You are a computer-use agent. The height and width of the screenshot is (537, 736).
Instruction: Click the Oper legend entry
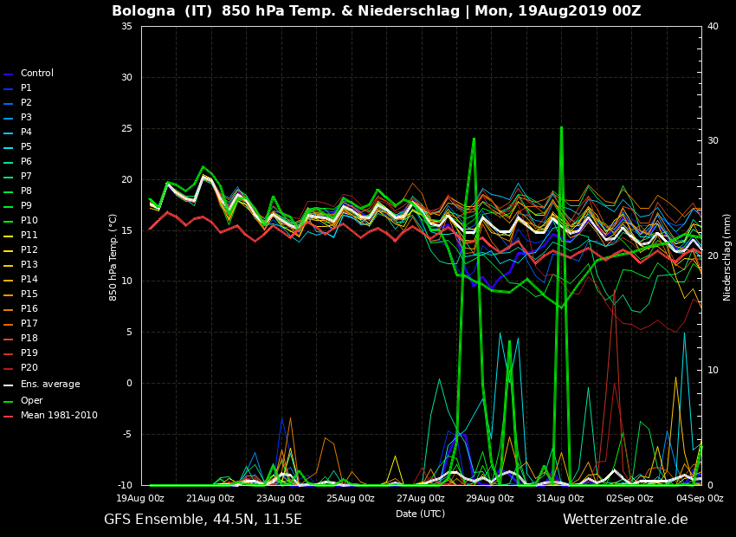click(x=31, y=401)
